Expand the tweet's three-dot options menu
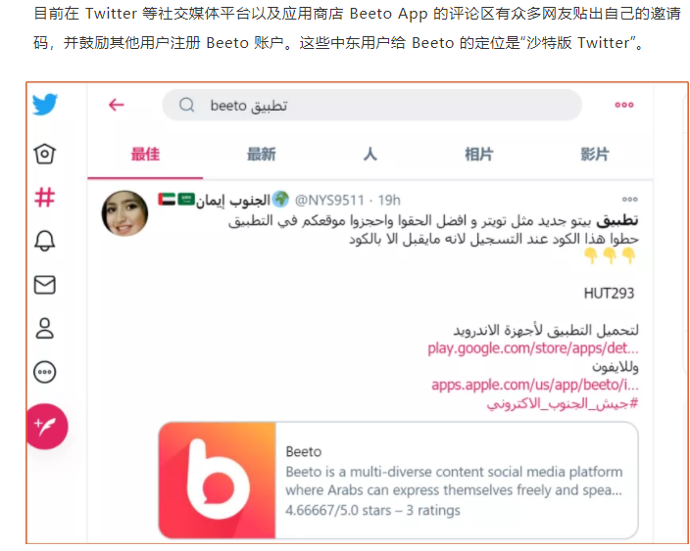This screenshot has height=551, width=690. [629, 200]
